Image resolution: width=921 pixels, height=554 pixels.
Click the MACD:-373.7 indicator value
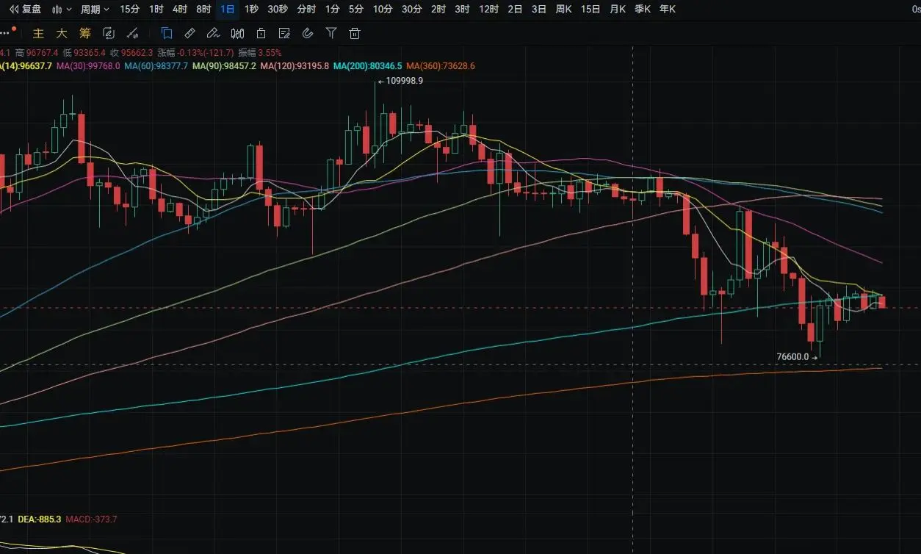[91, 519]
